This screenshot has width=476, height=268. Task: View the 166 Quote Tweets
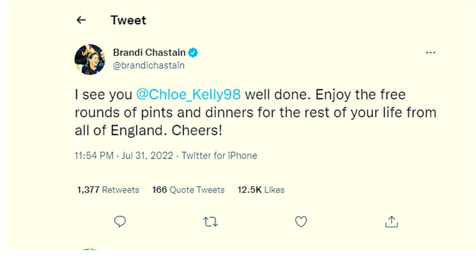(x=188, y=190)
